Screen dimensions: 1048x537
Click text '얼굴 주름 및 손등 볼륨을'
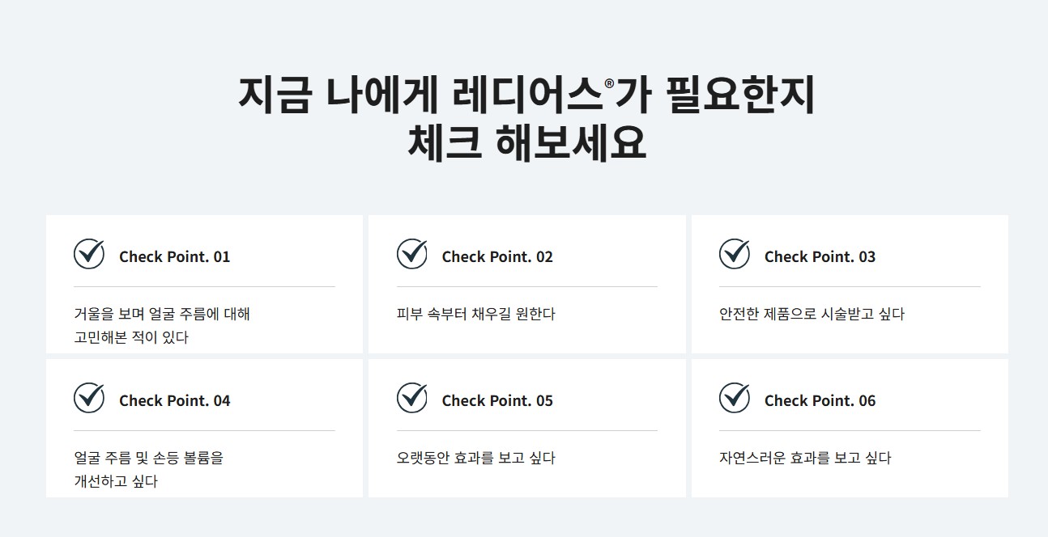[148, 458]
